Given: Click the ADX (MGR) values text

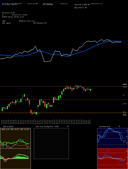Looking at the screenshot, I should point(27,21).
